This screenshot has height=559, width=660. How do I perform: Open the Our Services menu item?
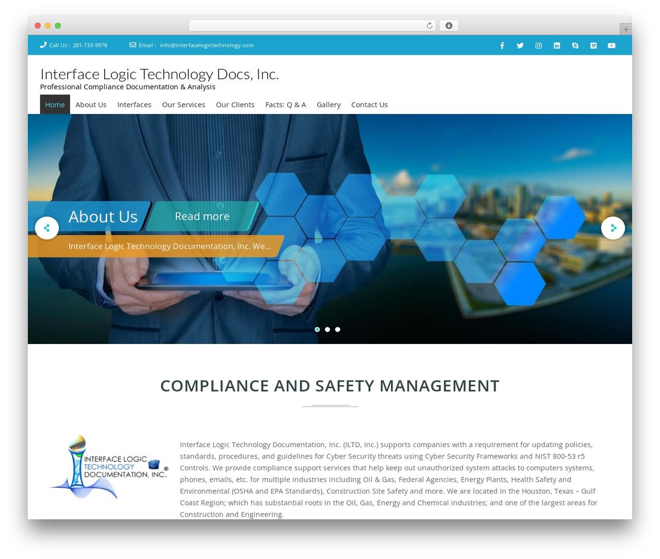pos(184,105)
